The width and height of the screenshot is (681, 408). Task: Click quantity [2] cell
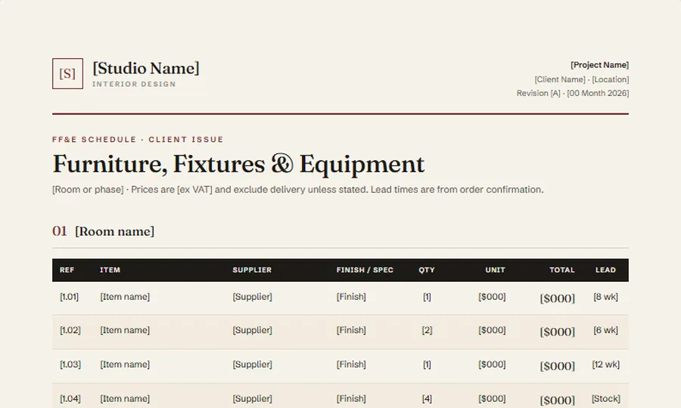tap(427, 330)
